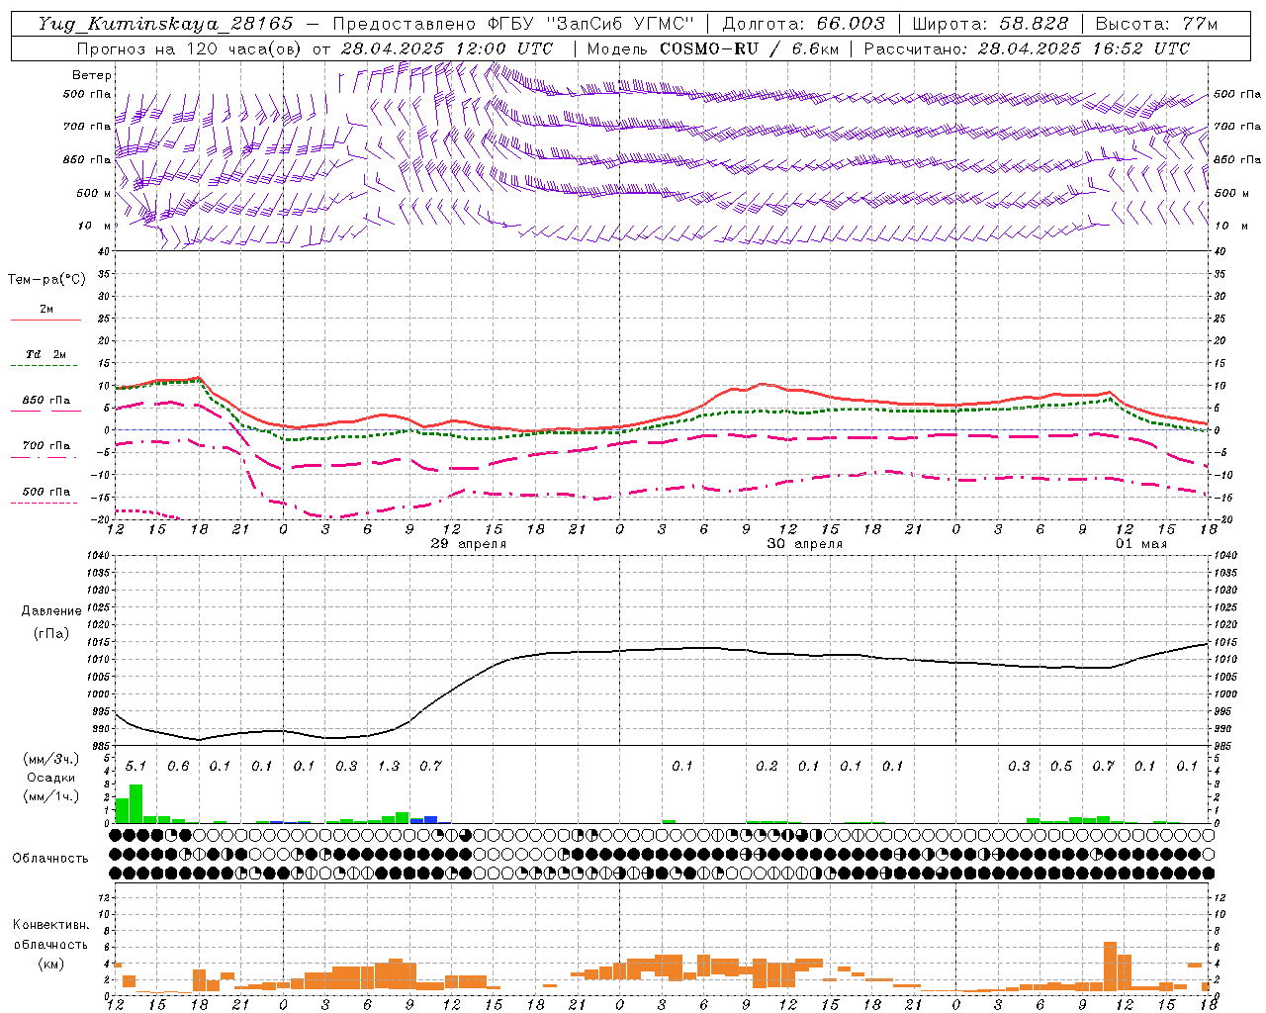Click the Давление pressure axis label
Viewport: 1266px width, 1013px height.
[x=51, y=610]
